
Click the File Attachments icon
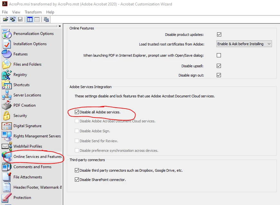tap(7, 177)
